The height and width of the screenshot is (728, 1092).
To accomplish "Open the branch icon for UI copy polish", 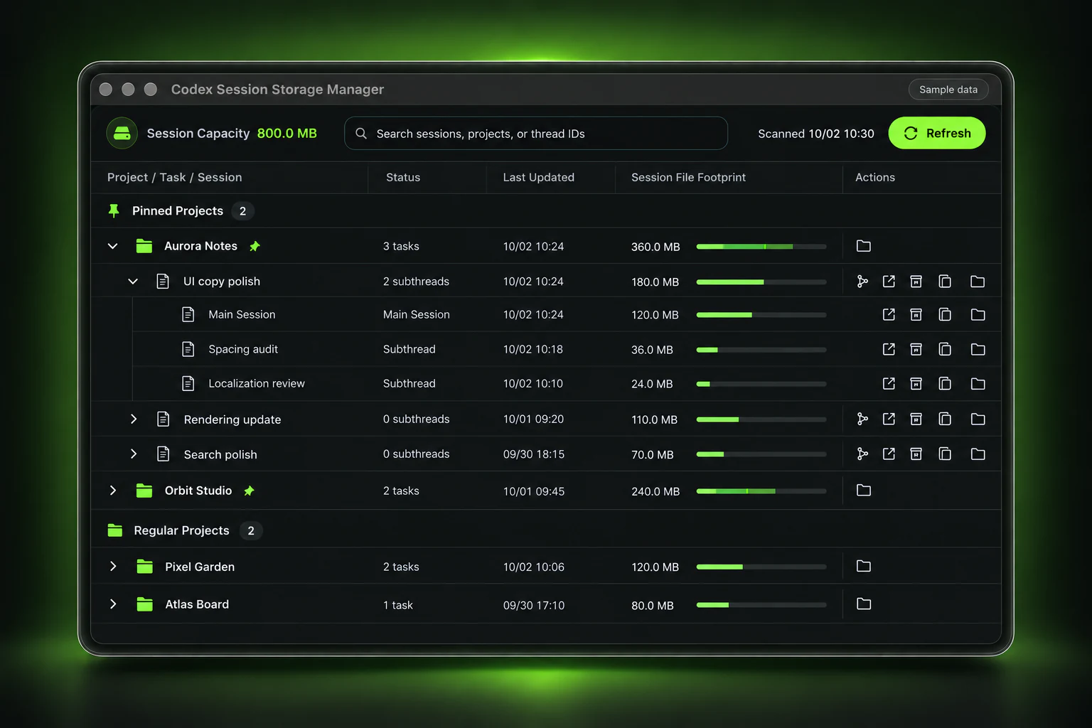I will [x=862, y=282].
